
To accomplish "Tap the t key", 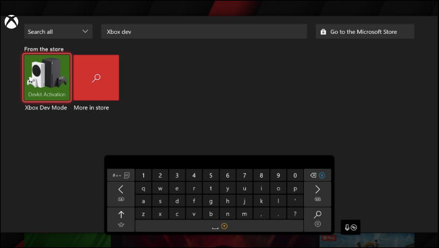I will pyautogui.click(x=211, y=189).
